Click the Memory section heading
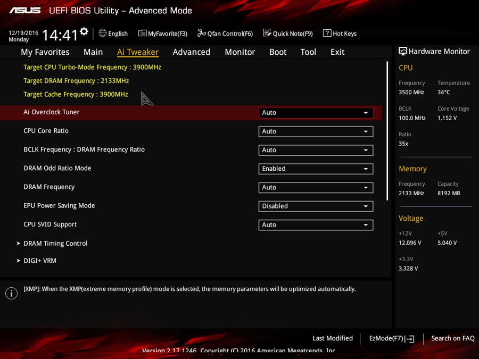The height and width of the screenshot is (359, 479). [412, 169]
